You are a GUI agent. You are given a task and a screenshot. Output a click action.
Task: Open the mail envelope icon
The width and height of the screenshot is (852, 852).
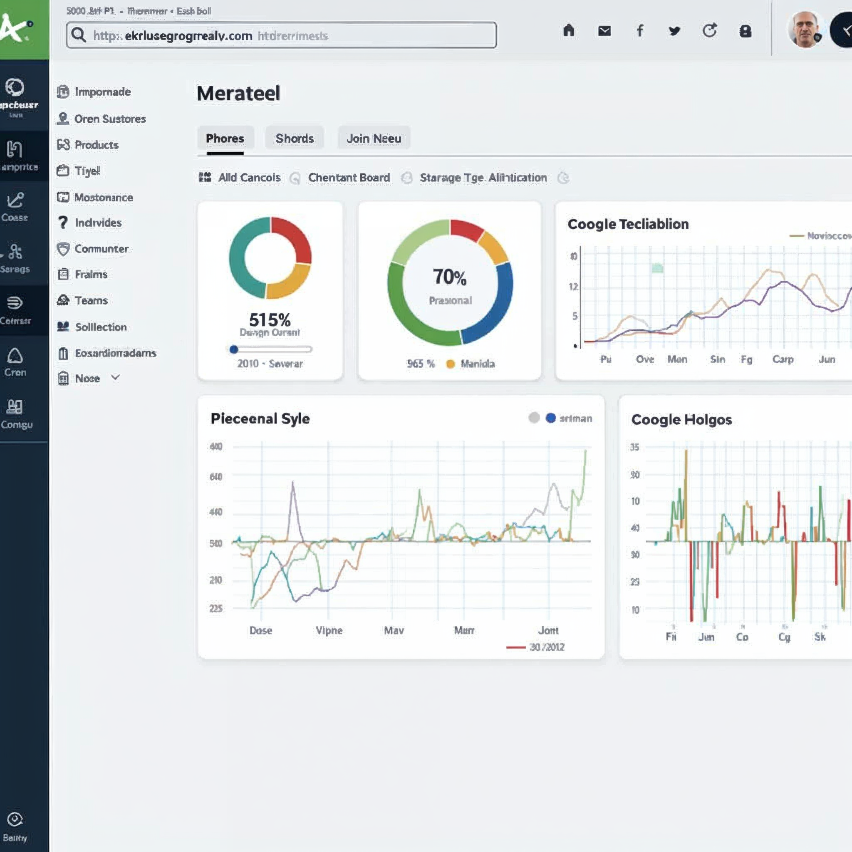pyautogui.click(x=604, y=31)
